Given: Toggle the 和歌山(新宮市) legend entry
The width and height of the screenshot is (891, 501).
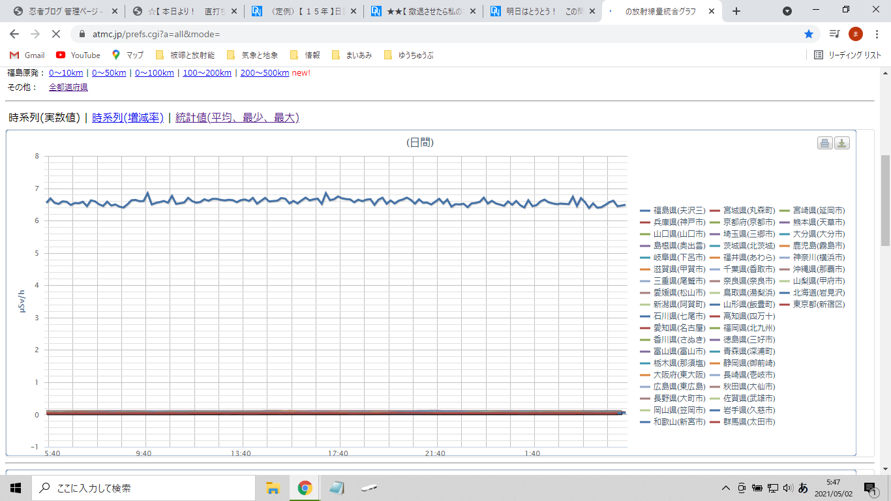Looking at the screenshot, I should click(x=673, y=422).
